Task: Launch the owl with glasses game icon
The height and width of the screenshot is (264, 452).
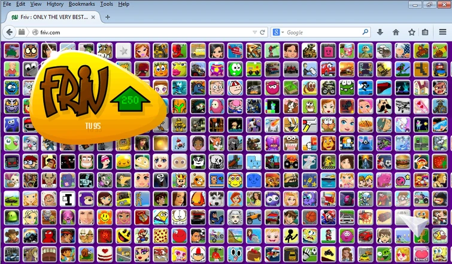Action: 31,50
